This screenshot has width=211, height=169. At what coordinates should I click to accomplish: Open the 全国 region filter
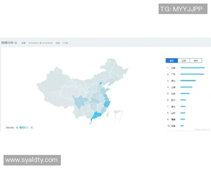pos(58,43)
